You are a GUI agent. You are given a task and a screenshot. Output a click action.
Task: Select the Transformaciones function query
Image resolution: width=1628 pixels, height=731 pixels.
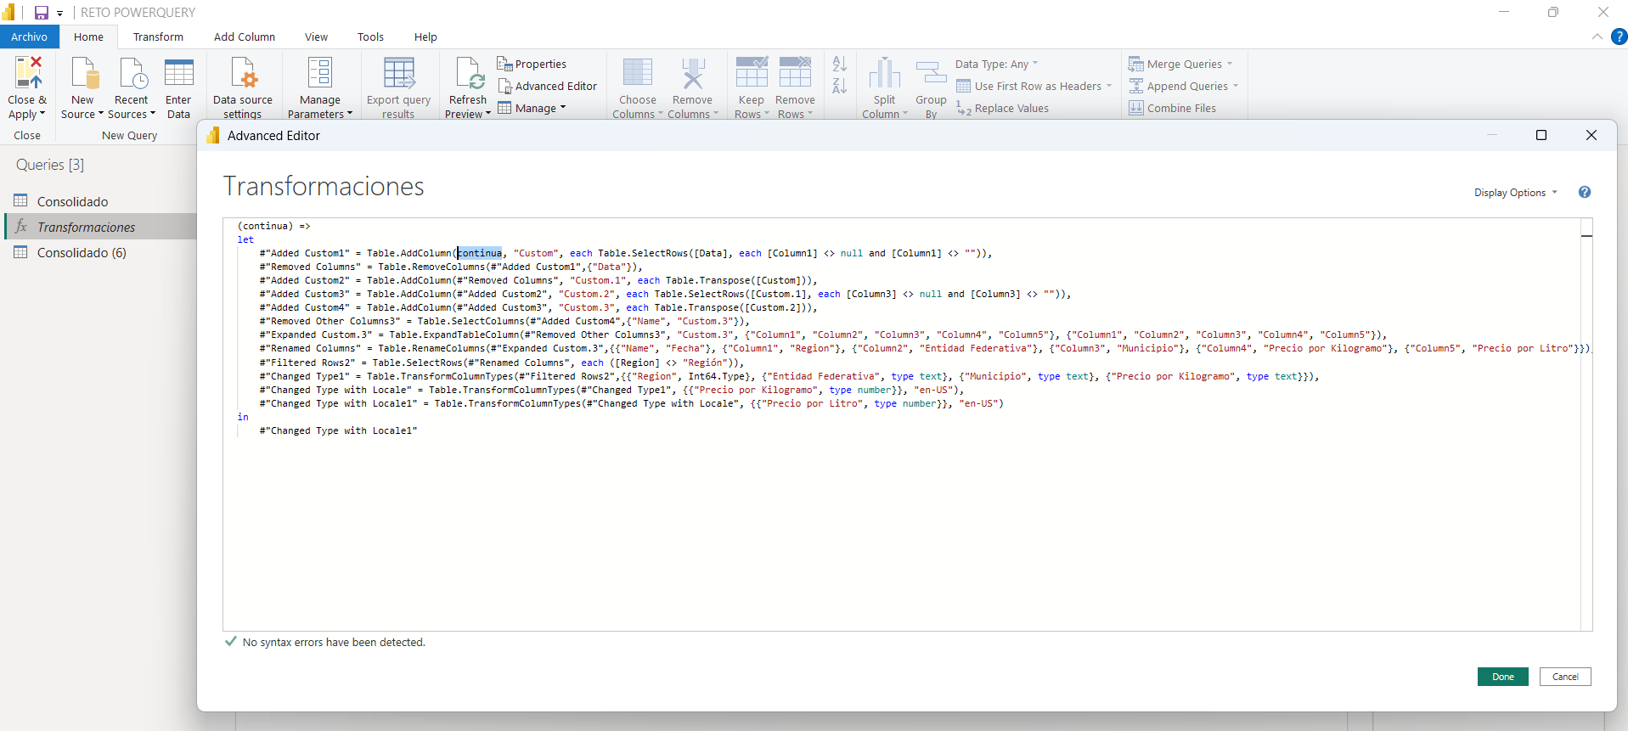click(x=86, y=228)
